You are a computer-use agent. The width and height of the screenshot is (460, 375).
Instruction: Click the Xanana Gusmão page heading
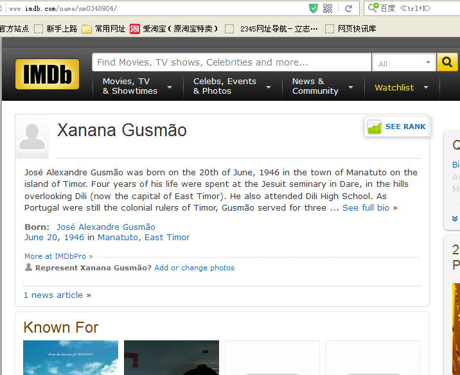tap(122, 130)
